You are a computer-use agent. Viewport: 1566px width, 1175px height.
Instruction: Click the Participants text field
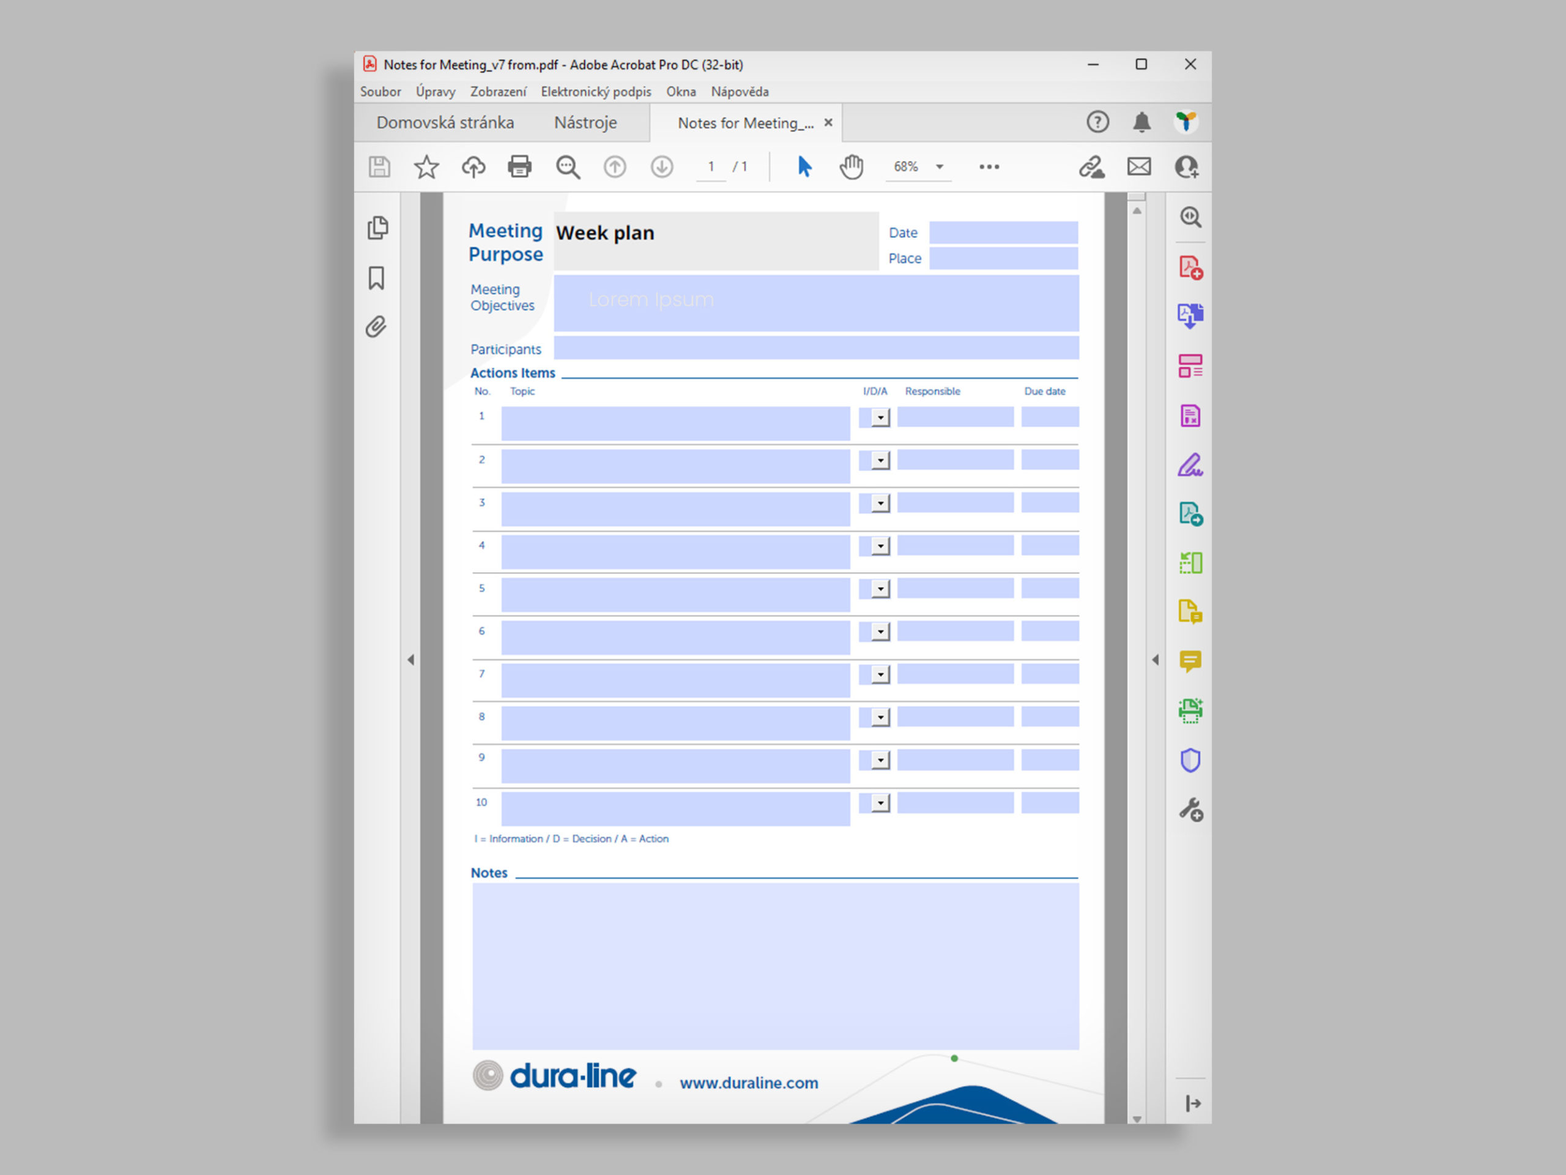[x=815, y=348]
